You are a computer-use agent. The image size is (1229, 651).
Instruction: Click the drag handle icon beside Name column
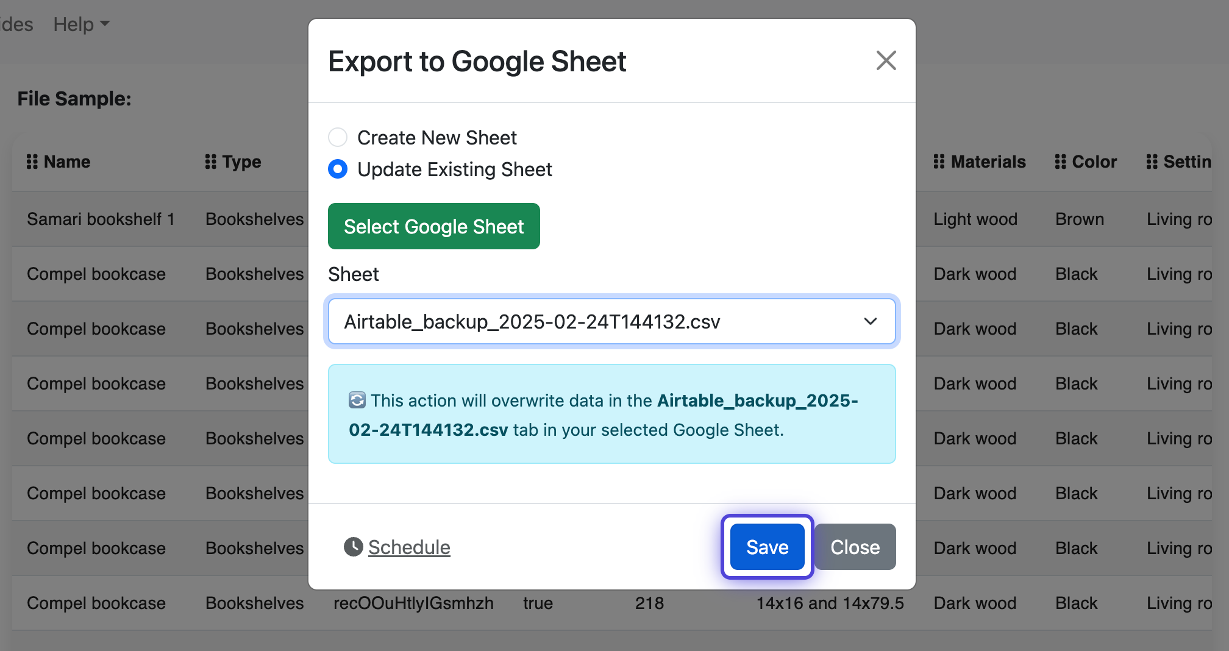pyautogui.click(x=32, y=162)
